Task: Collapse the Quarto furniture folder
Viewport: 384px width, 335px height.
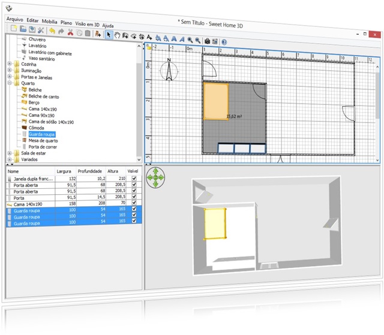Action: (9, 83)
